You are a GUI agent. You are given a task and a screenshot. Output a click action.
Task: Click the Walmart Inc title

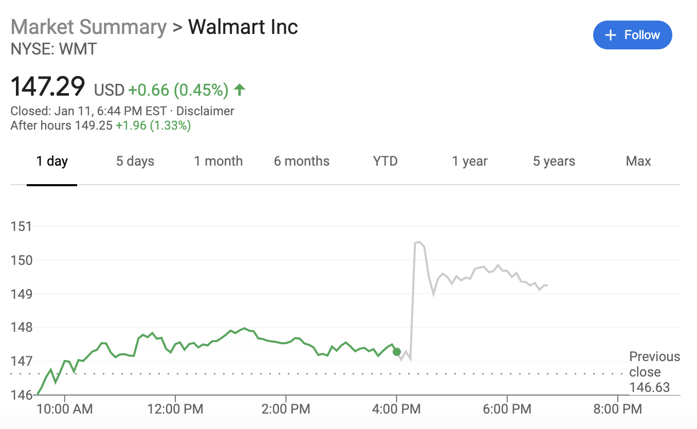tap(243, 27)
